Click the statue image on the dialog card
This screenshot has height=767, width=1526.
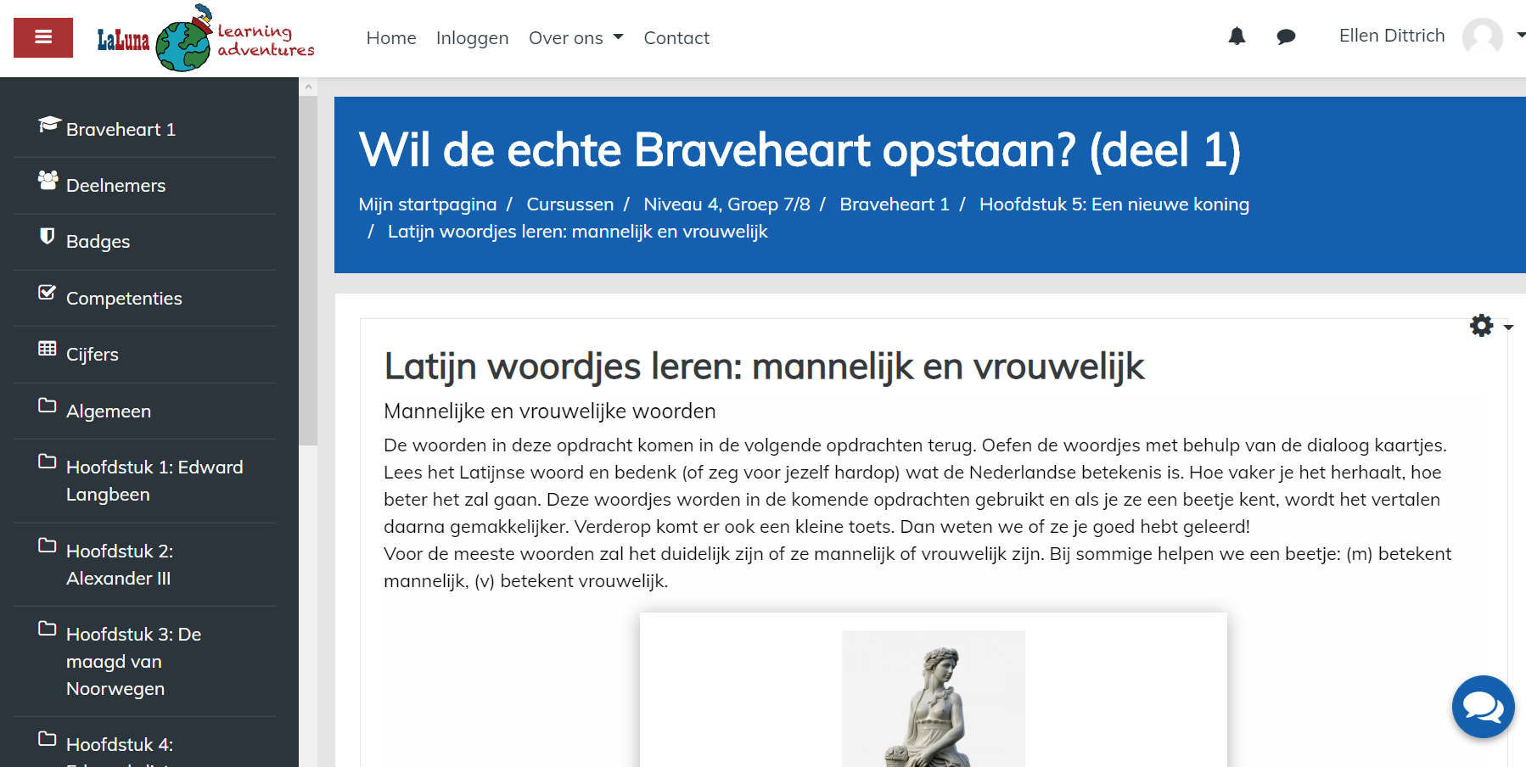933,698
